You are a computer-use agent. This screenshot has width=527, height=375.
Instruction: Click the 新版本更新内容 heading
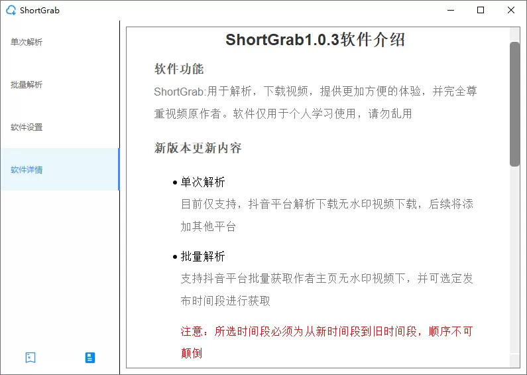pos(198,148)
